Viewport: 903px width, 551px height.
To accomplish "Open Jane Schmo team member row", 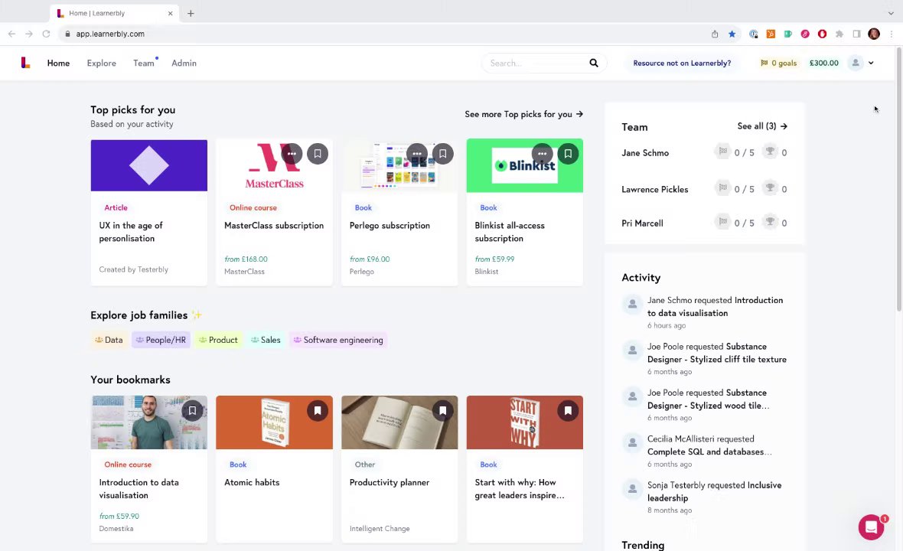I will point(704,152).
